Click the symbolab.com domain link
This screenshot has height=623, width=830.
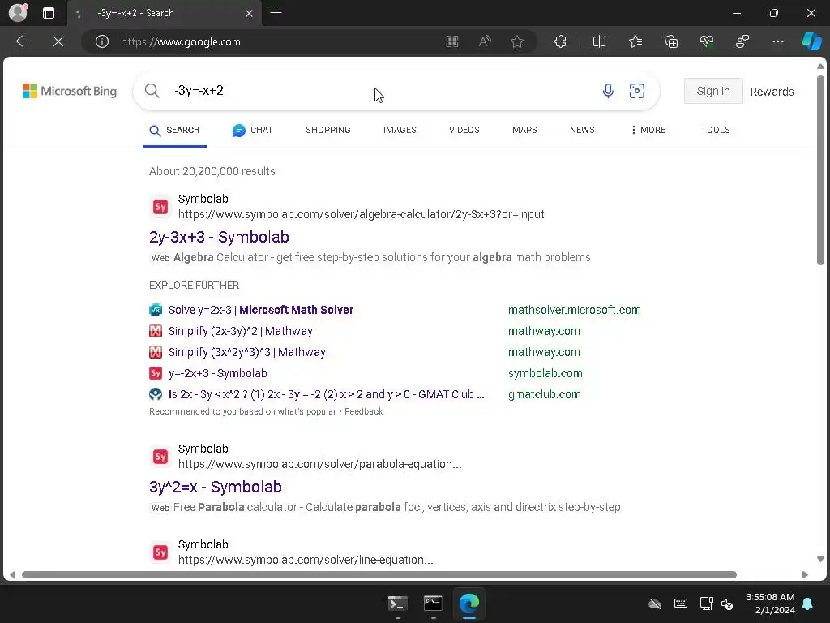coord(545,373)
